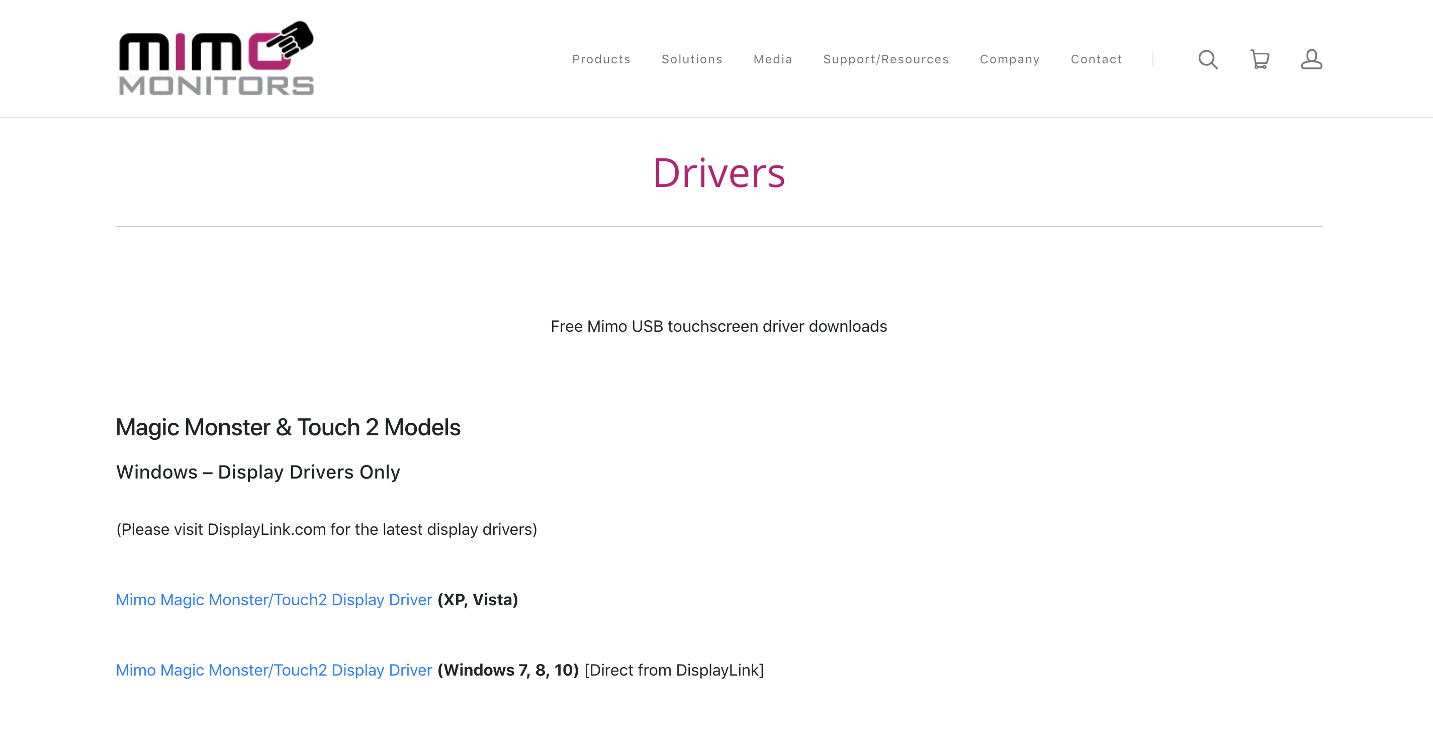Open the user account icon
Viewport: 1433px width, 751px height.
pos(1311,59)
